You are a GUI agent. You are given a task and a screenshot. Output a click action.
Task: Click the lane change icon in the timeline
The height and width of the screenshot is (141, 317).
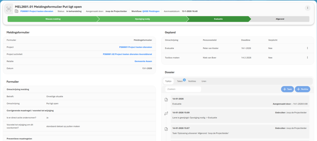click(x=167, y=113)
